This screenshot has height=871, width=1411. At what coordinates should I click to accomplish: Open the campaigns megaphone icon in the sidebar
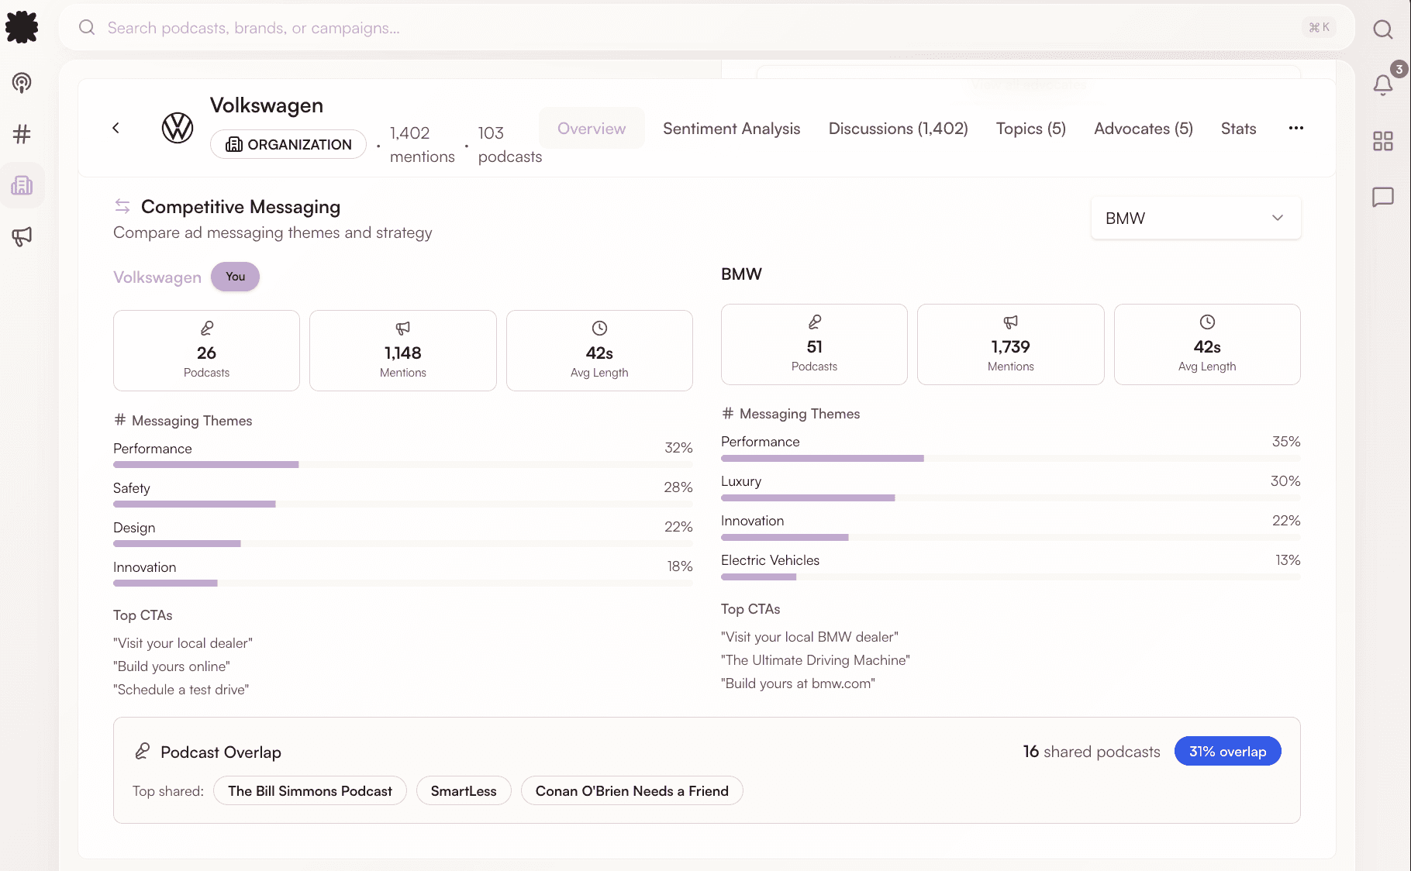tap(22, 236)
